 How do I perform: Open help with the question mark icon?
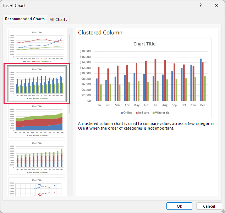click(x=201, y=6)
